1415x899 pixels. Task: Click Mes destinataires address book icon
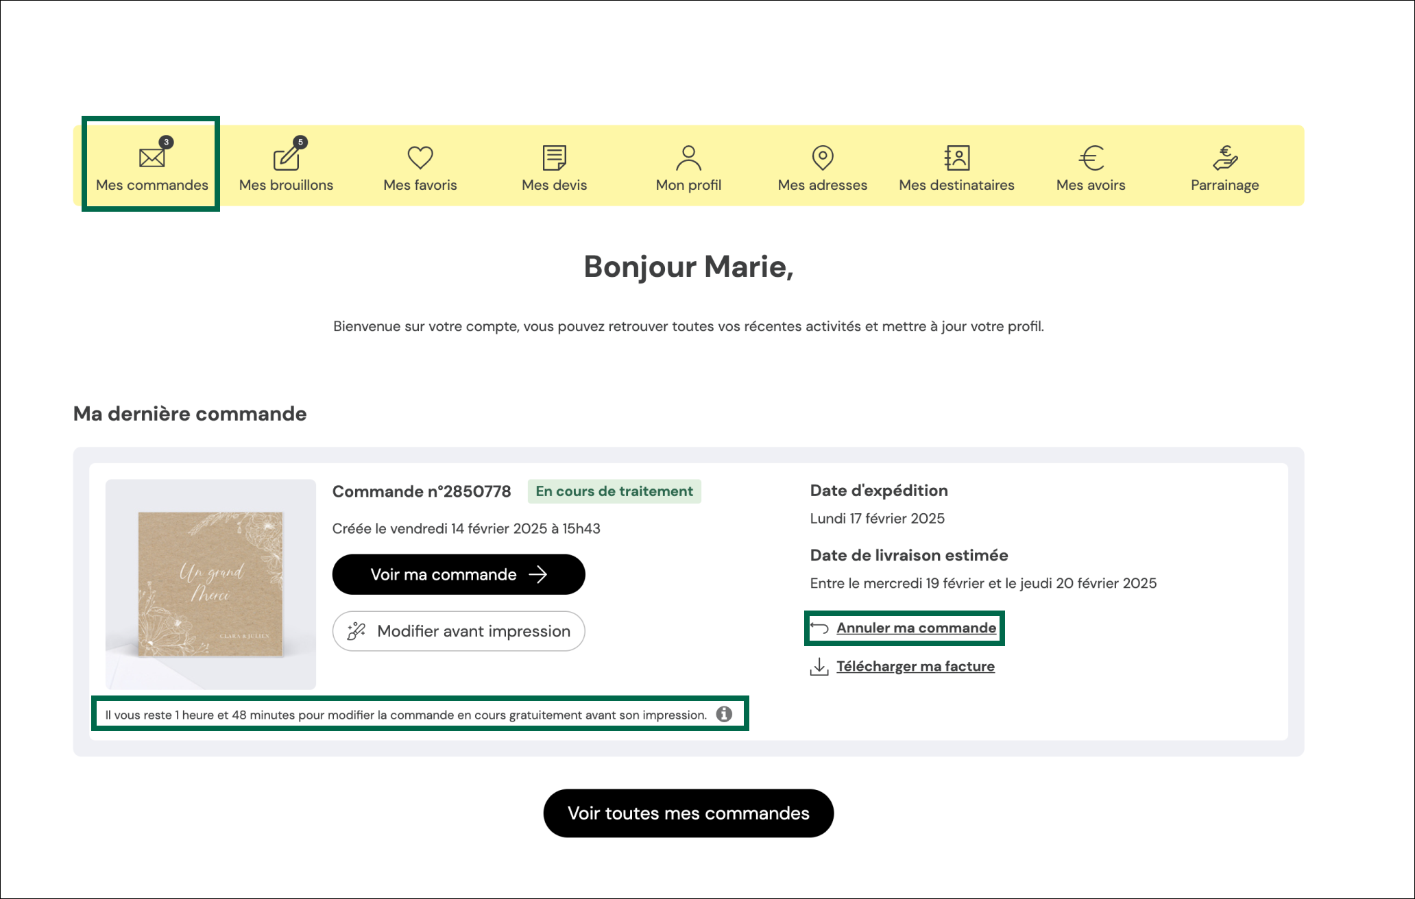click(x=956, y=157)
